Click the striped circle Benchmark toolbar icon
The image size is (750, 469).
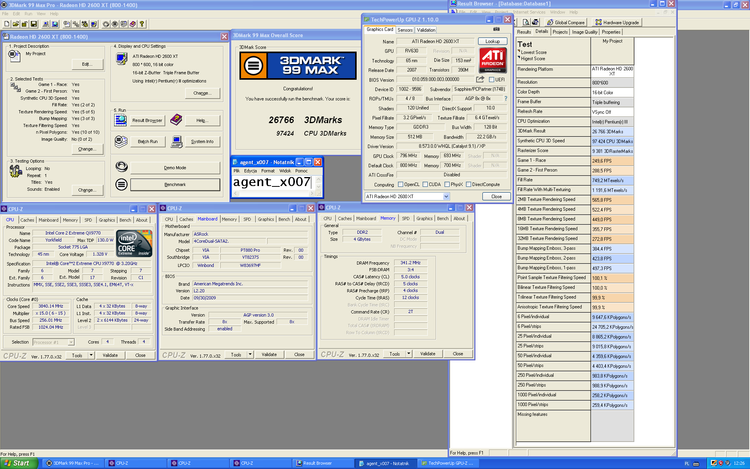(115, 24)
